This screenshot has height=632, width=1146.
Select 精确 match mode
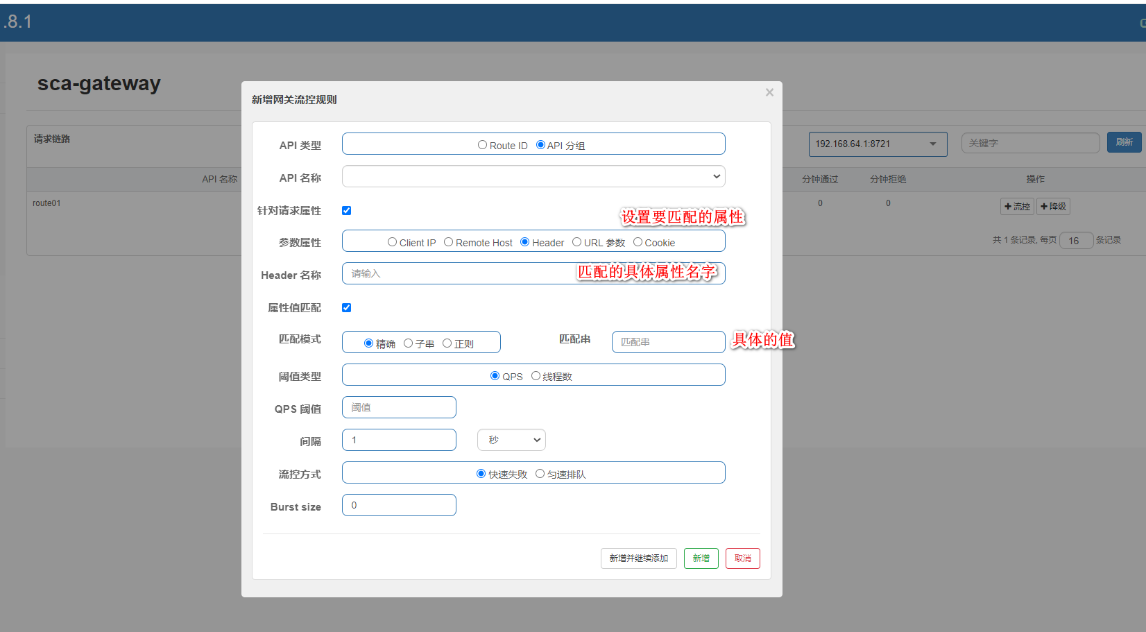coord(368,343)
